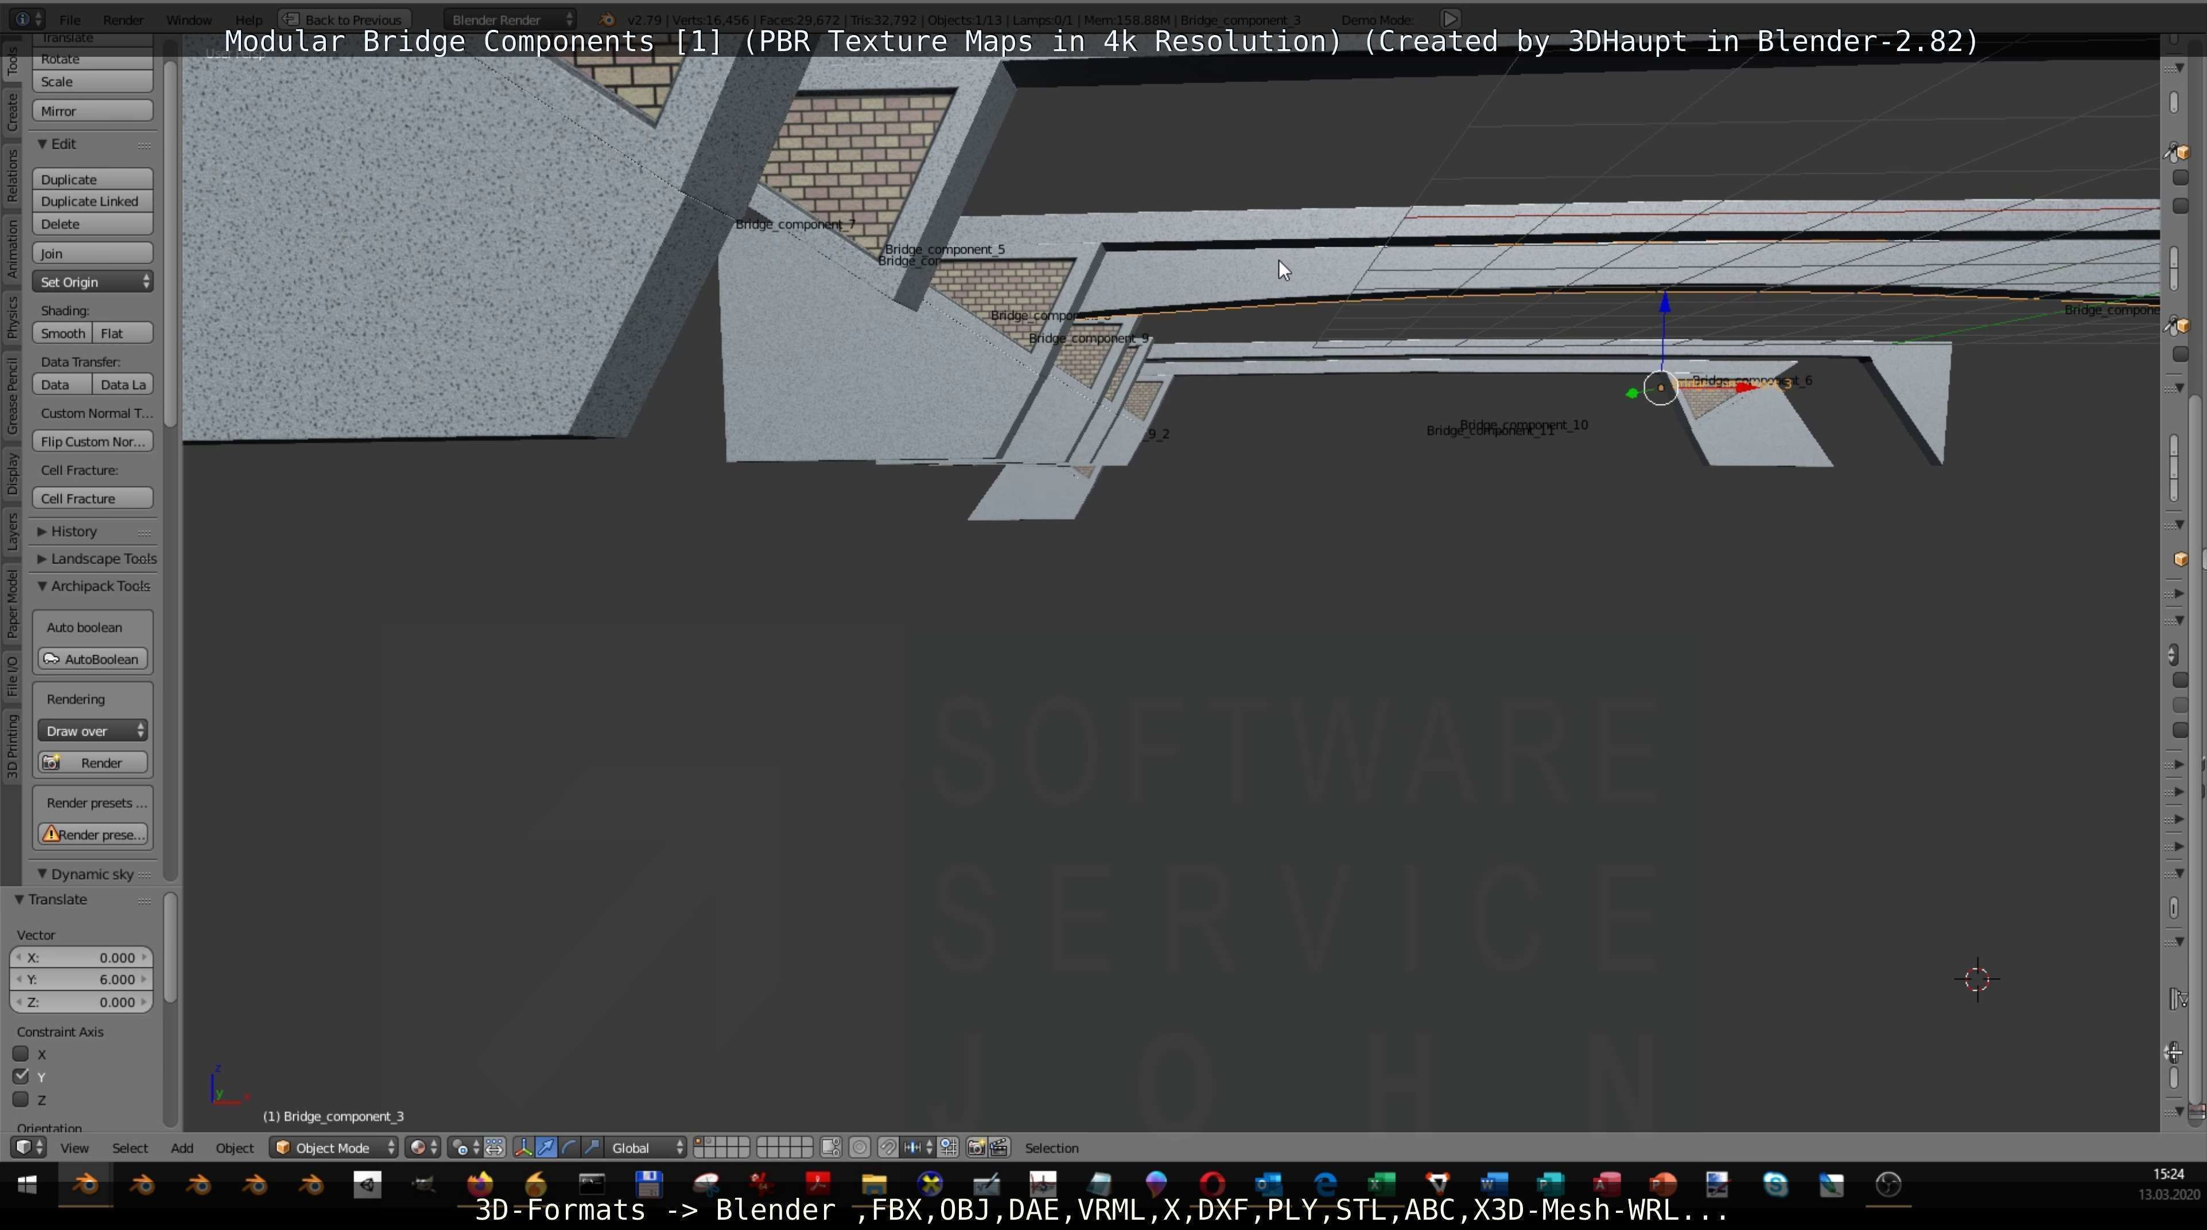Click OpenGL render animation clapper icon
The width and height of the screenshot is (2207, 1230).
999,1148
